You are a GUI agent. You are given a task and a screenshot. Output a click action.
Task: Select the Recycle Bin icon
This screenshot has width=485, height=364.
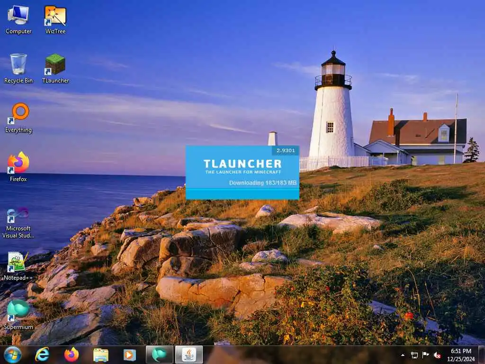pos(18,69)
